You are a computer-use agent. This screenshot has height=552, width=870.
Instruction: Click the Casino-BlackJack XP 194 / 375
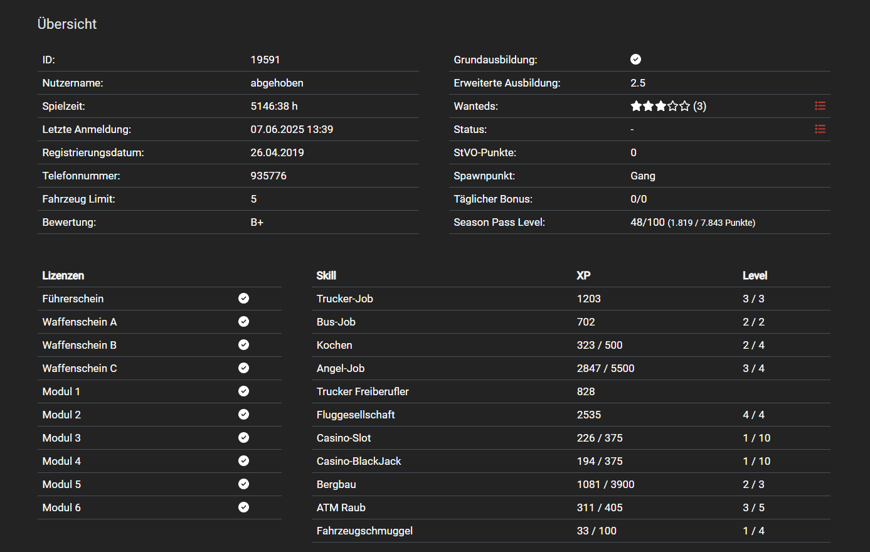click(600, 461)
